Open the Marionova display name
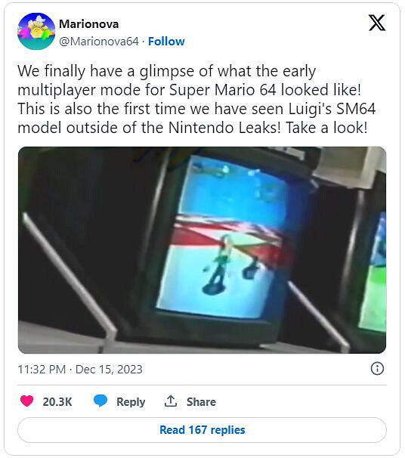The width and height of the screenshot is (405, 458). (88, 24)
